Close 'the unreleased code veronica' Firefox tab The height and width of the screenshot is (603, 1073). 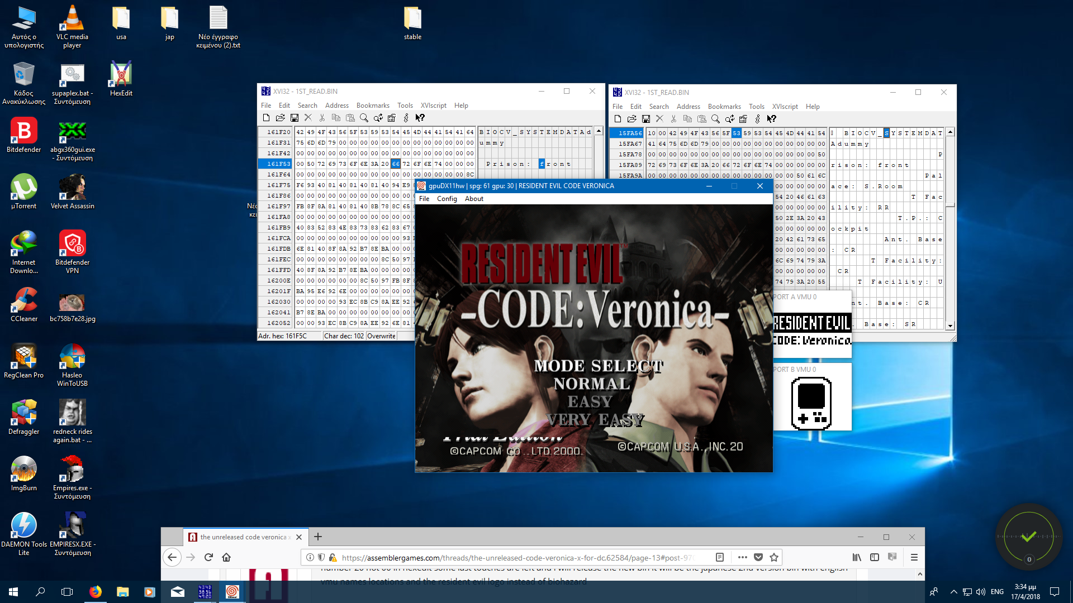(299, 537)
